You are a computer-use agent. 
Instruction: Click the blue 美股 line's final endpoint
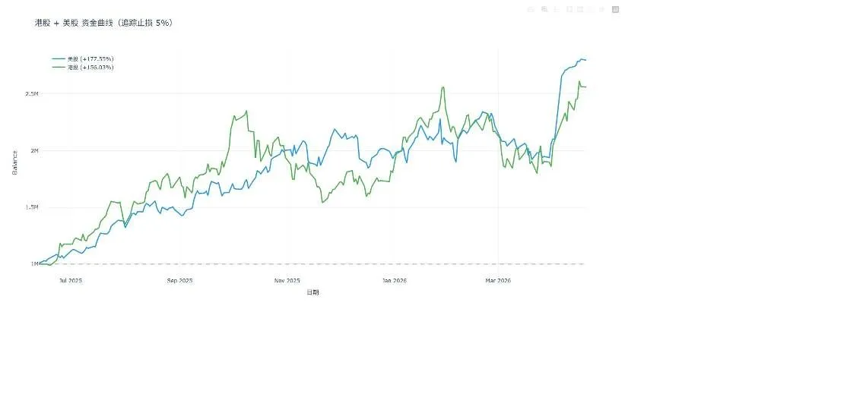pos(585,60)
